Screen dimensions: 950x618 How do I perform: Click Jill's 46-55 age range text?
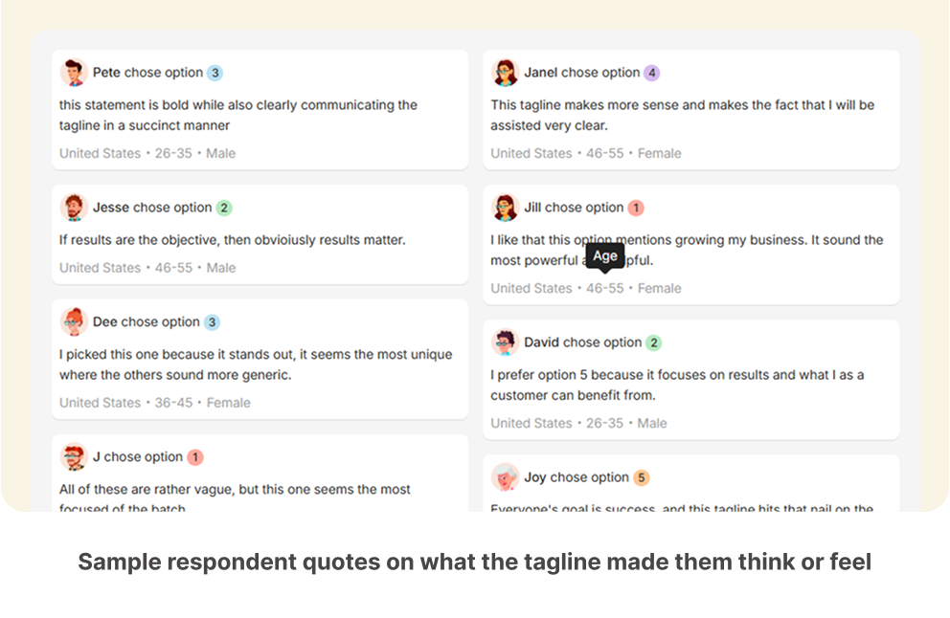coord(604,289)
